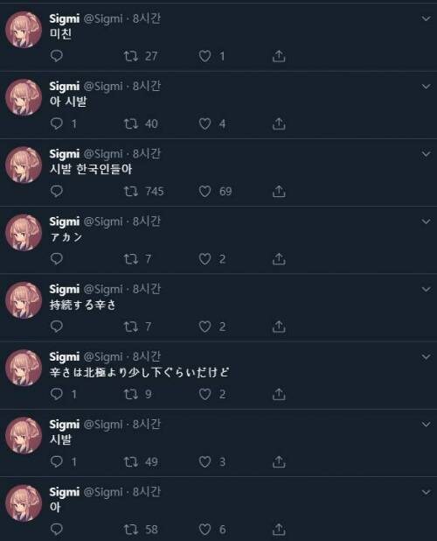Open @Sigmi handle on '持続する辛さ' tweet
Viewport: 437px width, 541px height.
pyautogui.click(x=103, y=289)
